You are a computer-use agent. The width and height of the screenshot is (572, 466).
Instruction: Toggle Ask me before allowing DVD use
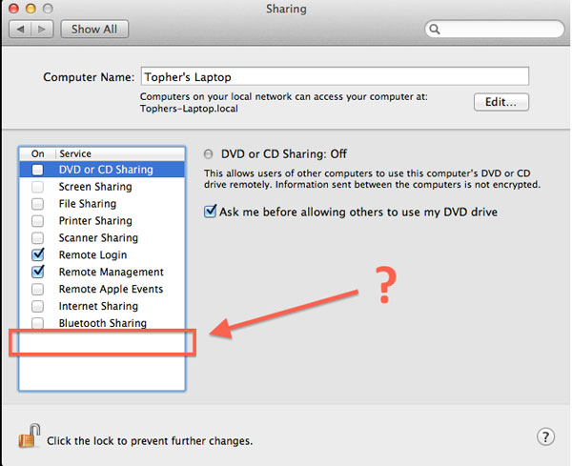(x=211, y=212)
